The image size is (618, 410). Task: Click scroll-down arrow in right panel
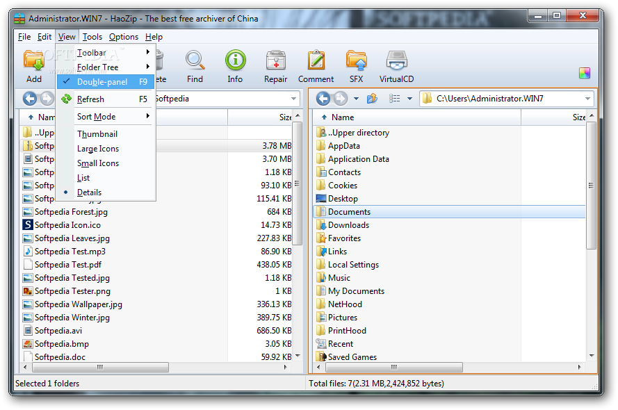pos(591,356)
